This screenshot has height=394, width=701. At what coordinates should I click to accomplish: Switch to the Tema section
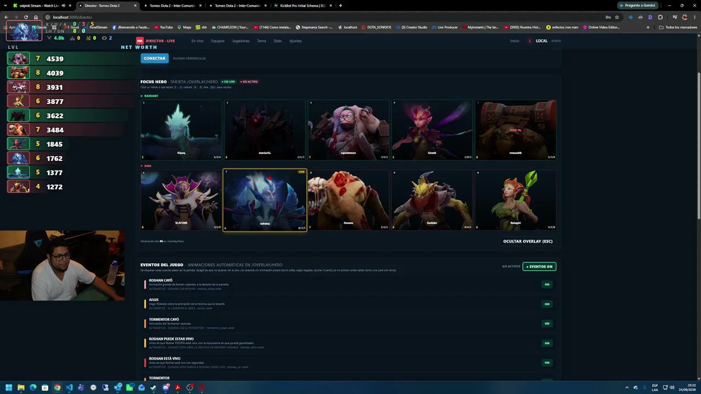(261, 40)
